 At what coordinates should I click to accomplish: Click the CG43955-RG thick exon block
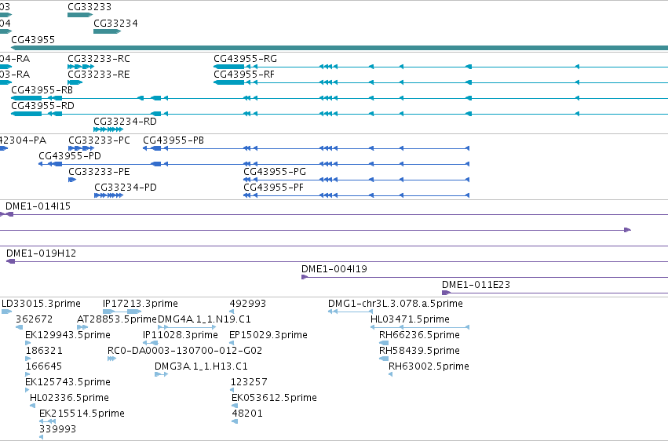tap(229, 67)
